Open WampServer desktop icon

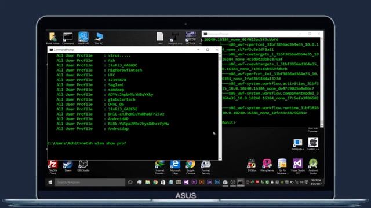(x=267, y=165)
